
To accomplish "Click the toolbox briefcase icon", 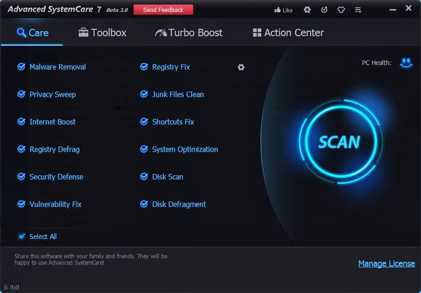I will 83,33.
